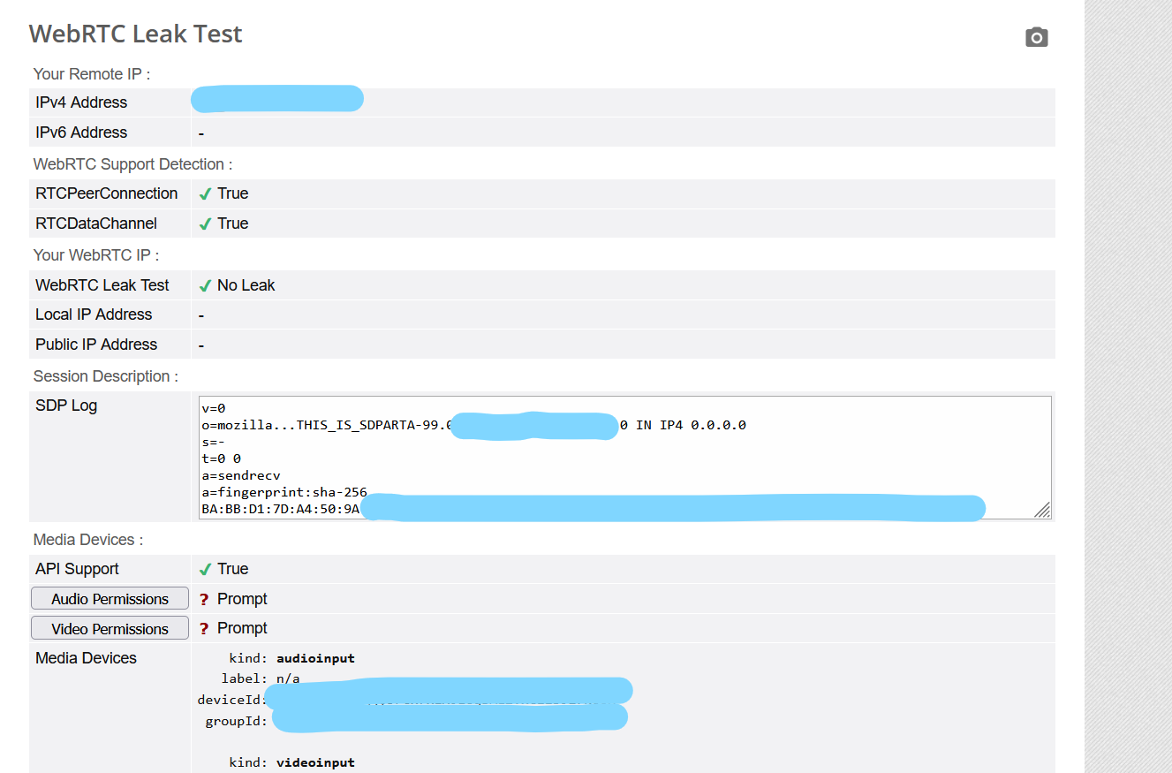Click the fingerprint sha-256 line in SDP Log

284,492
